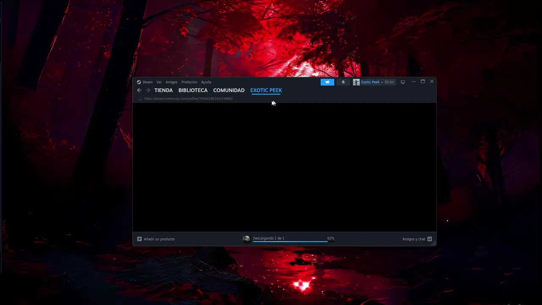542x305 pixels.
Task: Open the notifications bell
Action: 343,82
